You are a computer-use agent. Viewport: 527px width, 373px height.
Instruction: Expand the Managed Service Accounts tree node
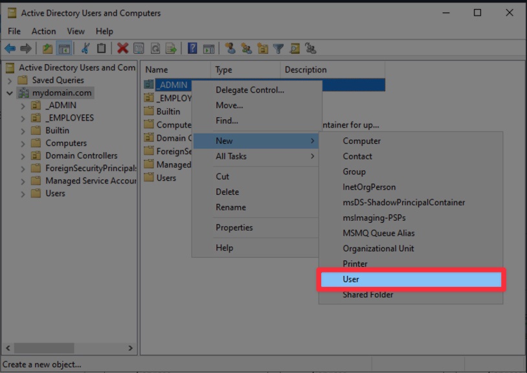(23, 181)
